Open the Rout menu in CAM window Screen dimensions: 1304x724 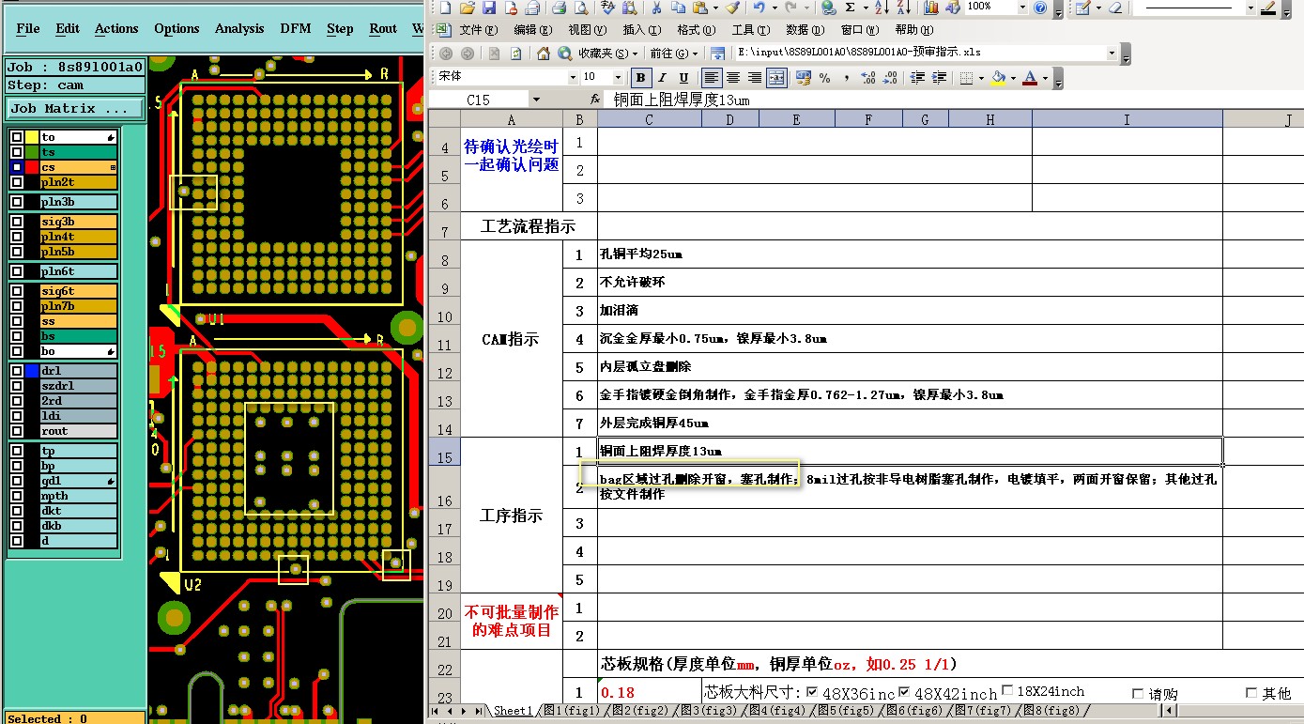[383, 28]
